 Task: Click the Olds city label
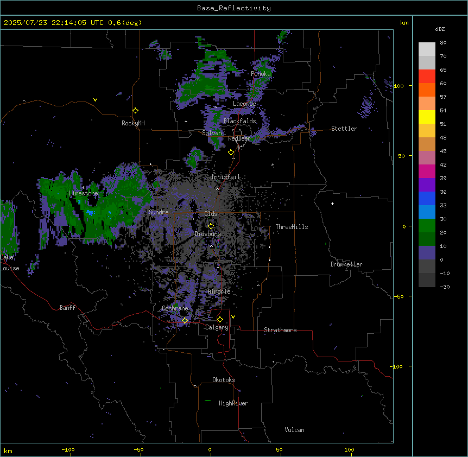coord(211,214)
